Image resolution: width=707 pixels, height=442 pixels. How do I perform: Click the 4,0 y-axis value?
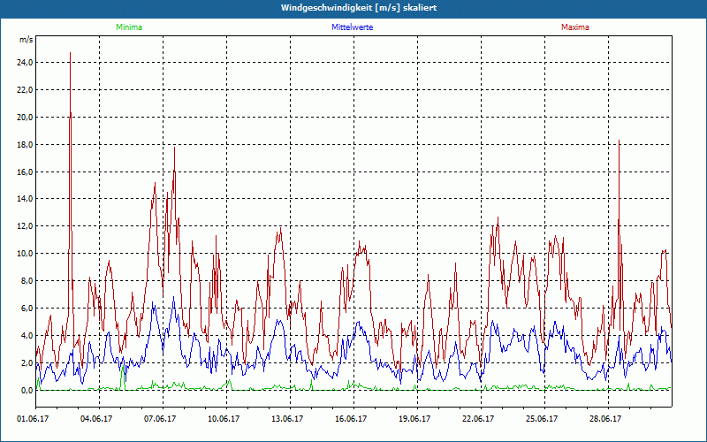[x=27, y=336]
